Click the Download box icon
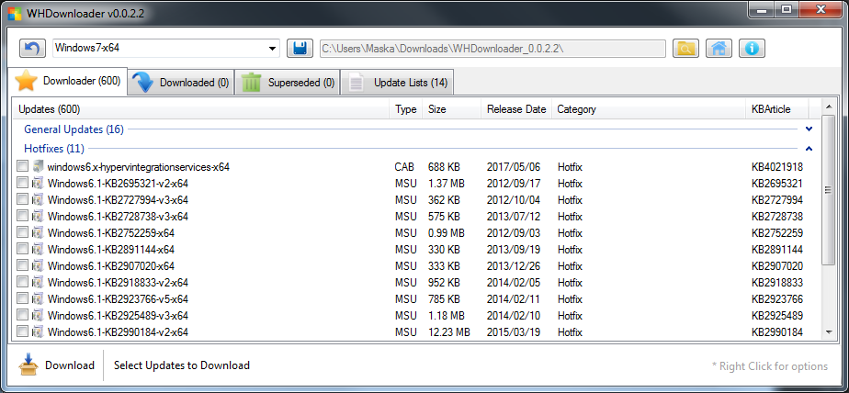The image size is (849, 393). click(28, 365)
